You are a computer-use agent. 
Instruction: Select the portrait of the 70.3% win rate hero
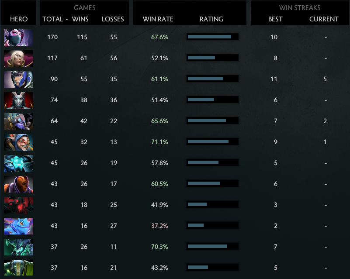click(18, 247)
